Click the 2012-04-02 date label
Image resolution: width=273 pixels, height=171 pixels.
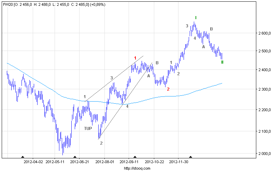[33, 162]
